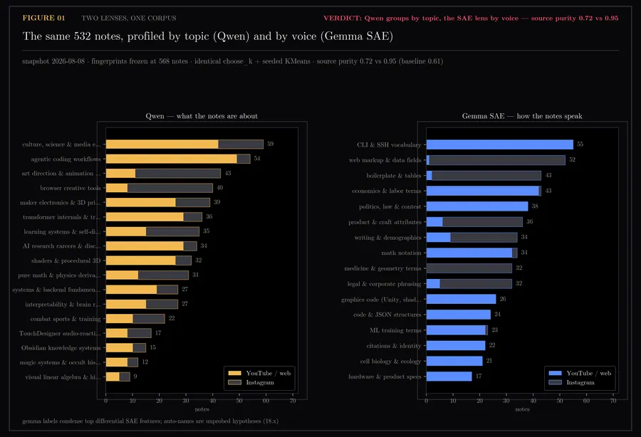Click the 'ML training terms' label
Image resolution: width=641 pixels, height=437 pixels.
coord(395,330)
